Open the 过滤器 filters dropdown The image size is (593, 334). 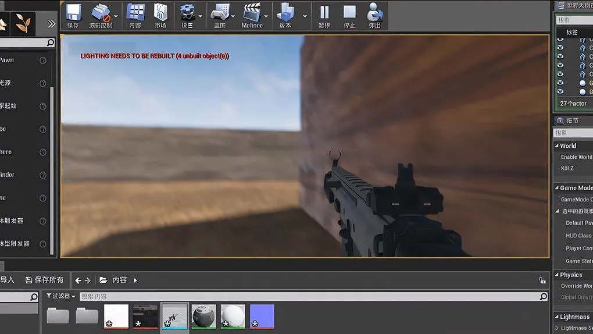click(x=61, y=296)
